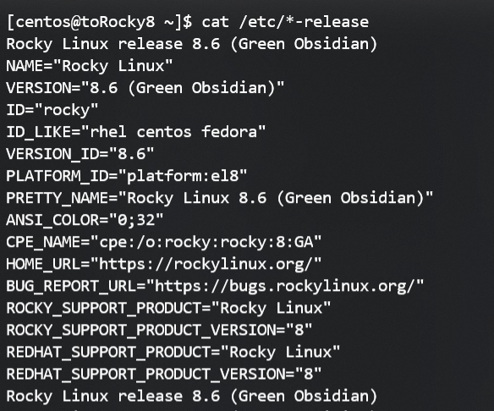Click the VERSION="8.6 (Green Obsidian)" line
The width and height of the screenshot is (494, 411).
(145, 88)
